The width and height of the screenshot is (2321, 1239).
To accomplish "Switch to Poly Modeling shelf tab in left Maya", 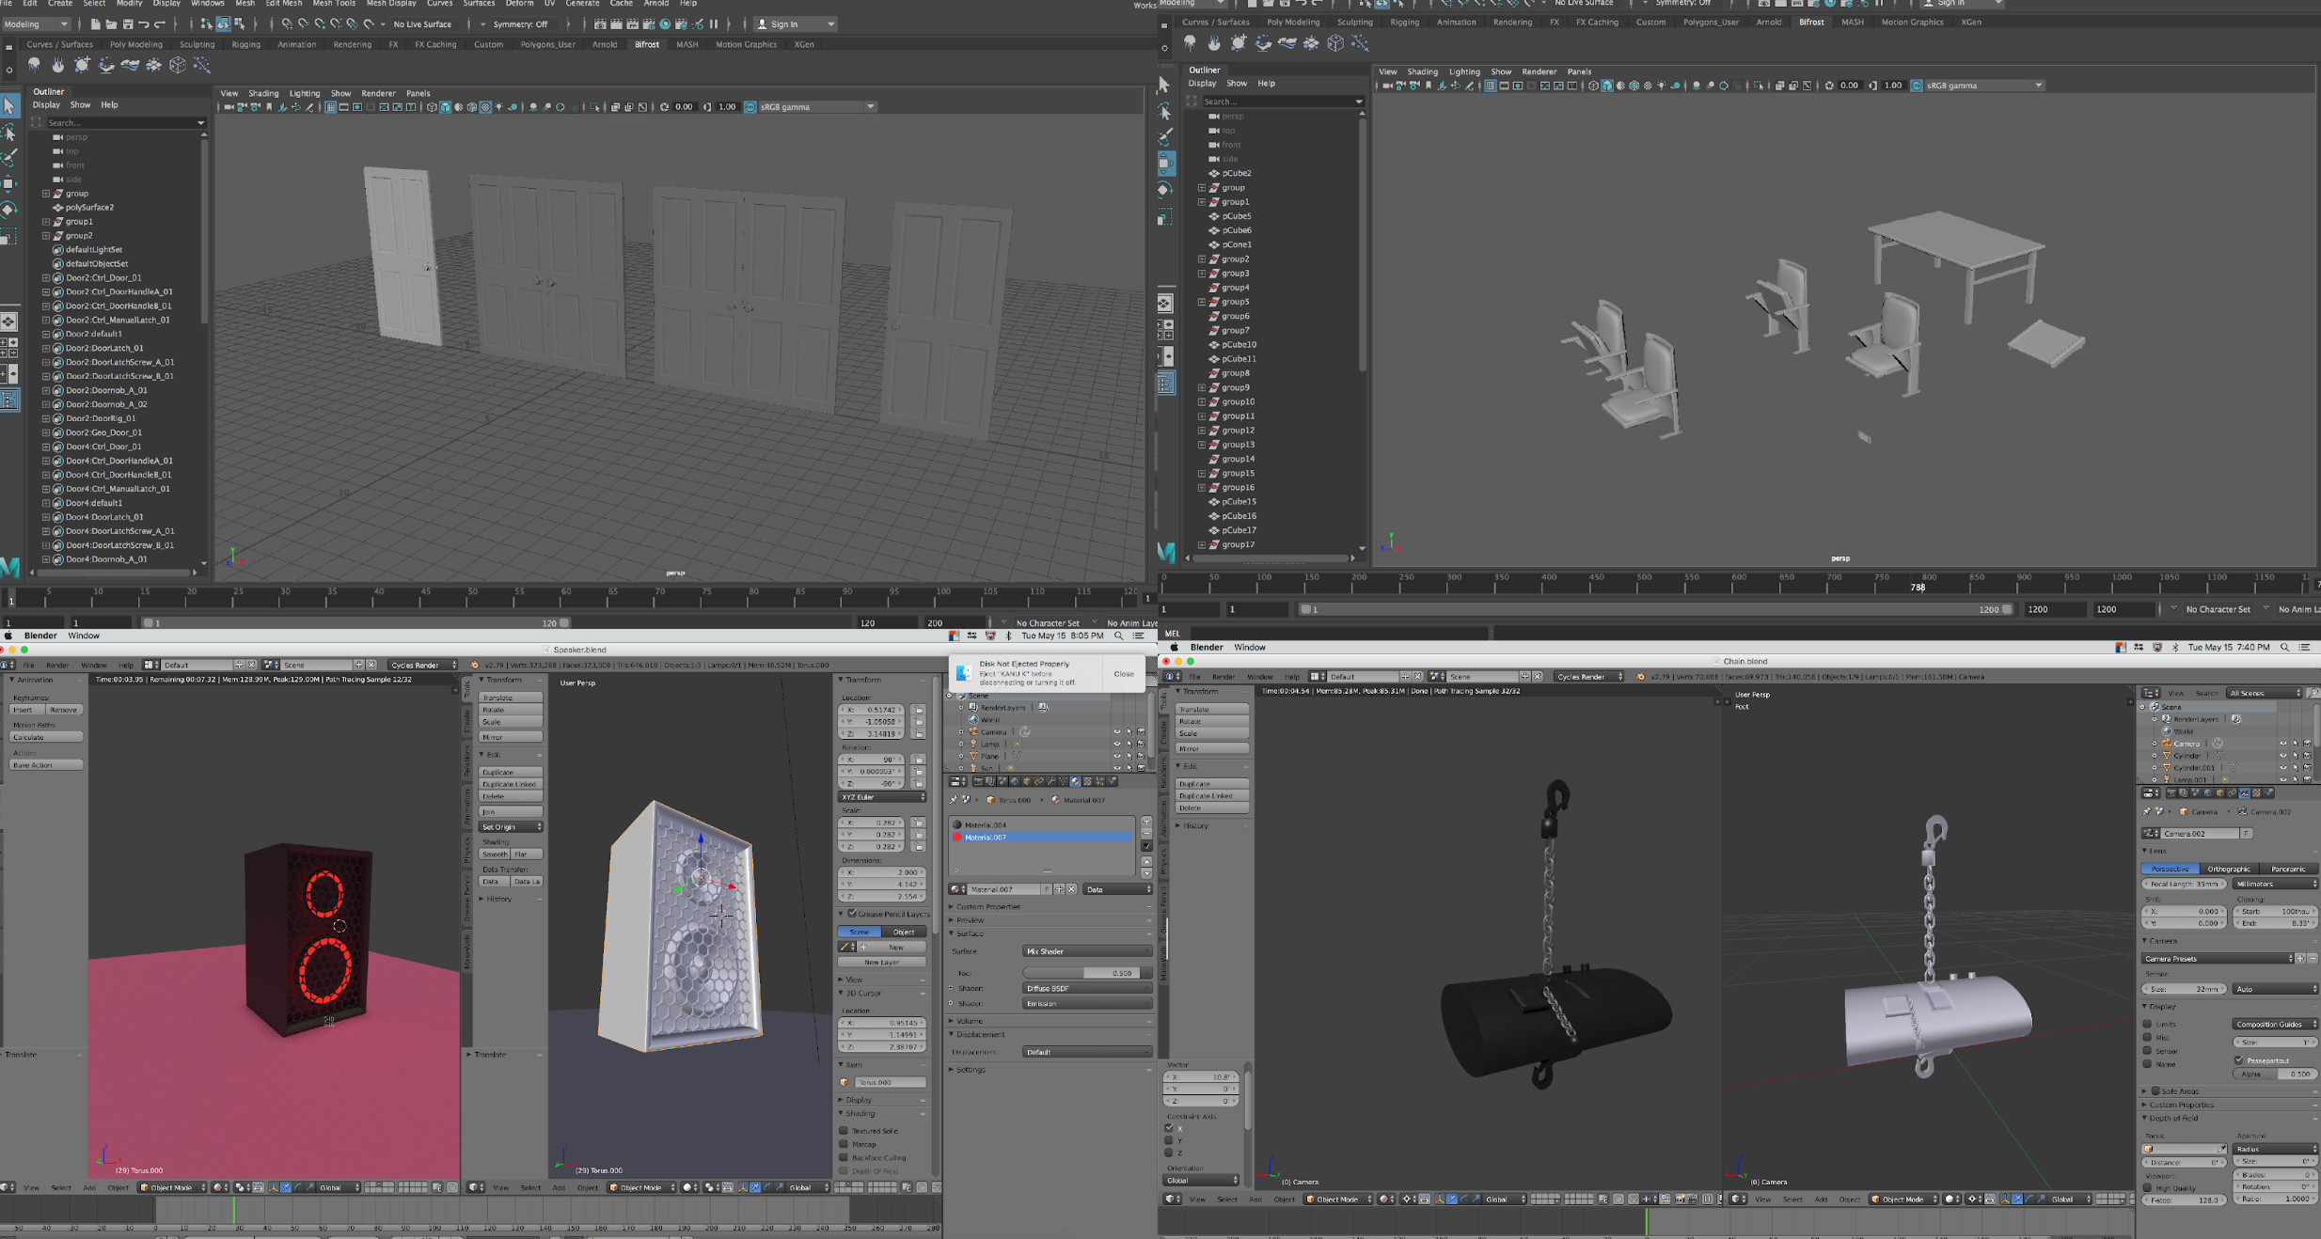I will [136, 44].
